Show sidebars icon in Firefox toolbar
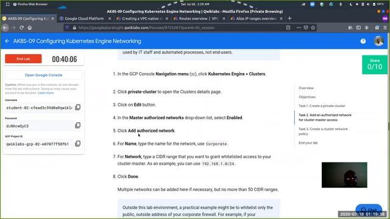390x219 pixels. [358, 28]
